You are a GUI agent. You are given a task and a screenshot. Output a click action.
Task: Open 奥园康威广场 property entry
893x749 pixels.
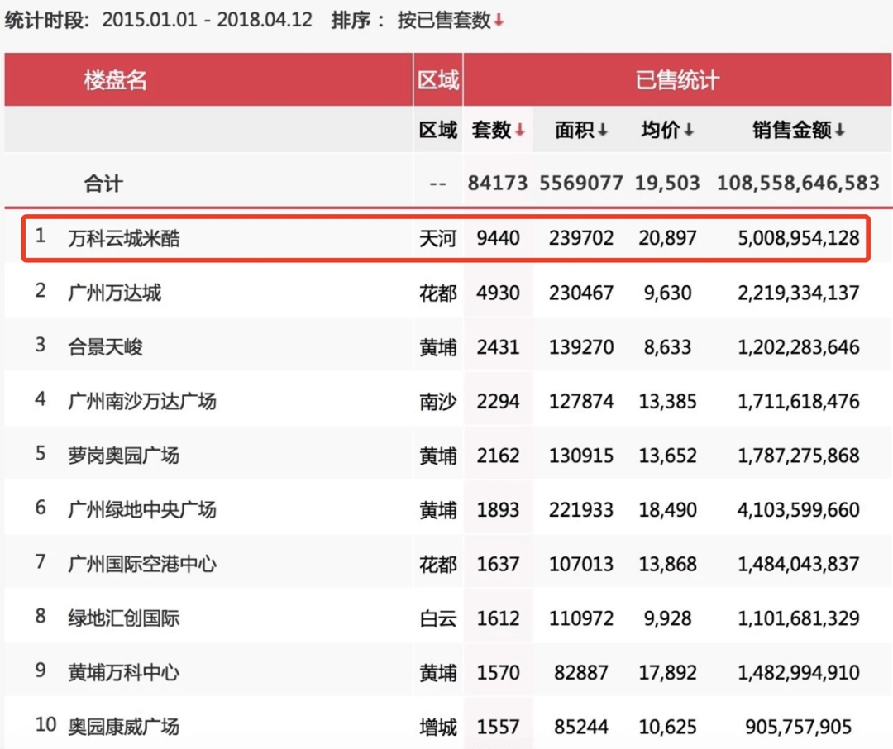[123, 728]
